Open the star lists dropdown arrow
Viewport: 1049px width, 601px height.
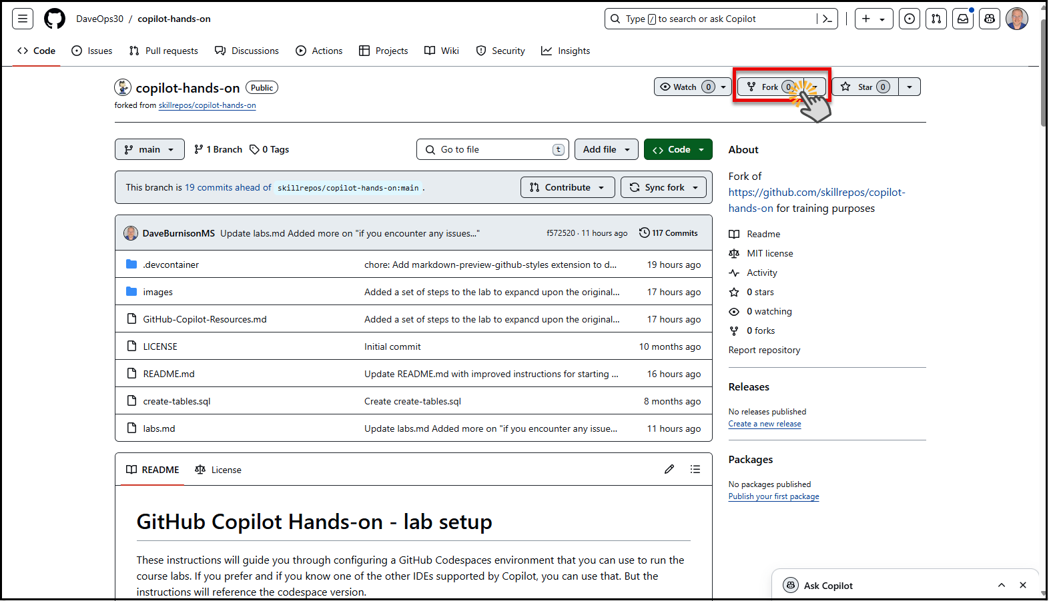pyautogui.click(x=910, y=87)
